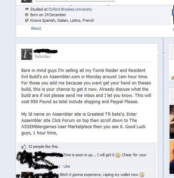The image size is (174, 178).
Task: Click the education graduation cap icon
Action: pyautogui.click(x=27, y=9)
